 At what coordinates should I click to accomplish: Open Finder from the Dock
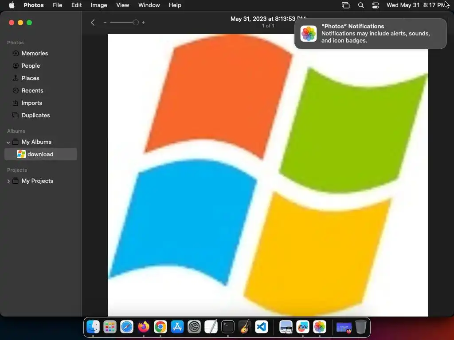(x=93, y=327)
